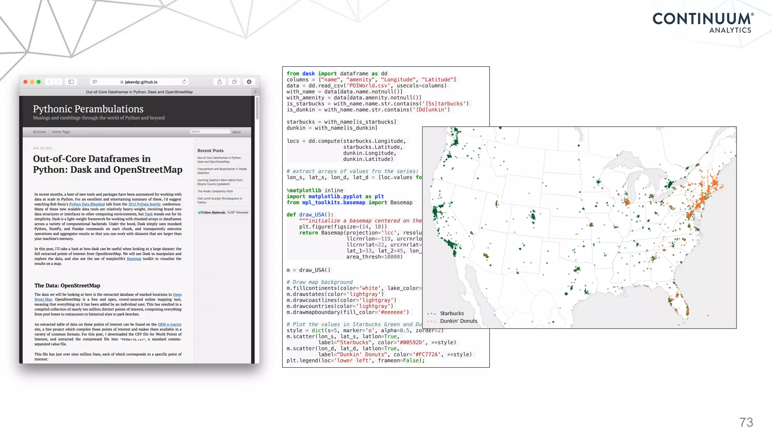The image size is (772, 434).
Task: Select the Out-of-Core Dataframes tab
Action: 139,92
